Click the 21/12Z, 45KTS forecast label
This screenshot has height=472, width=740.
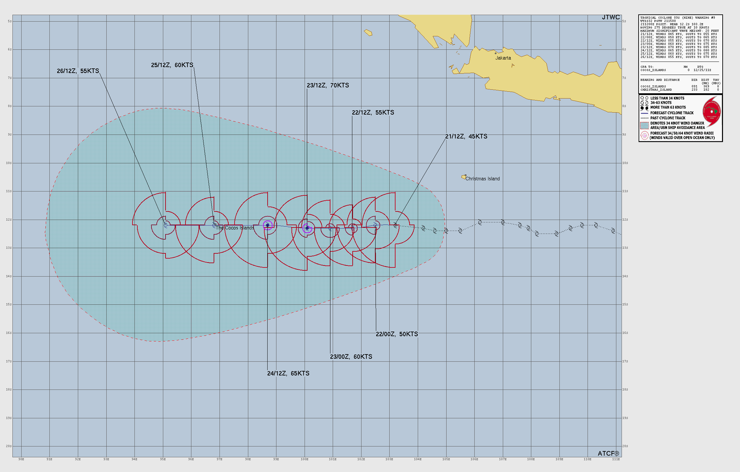coord(466,136)
